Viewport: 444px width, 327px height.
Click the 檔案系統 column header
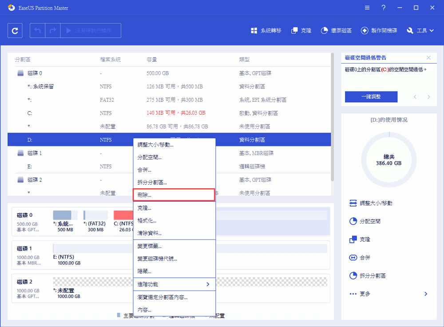tap(111, 60)
